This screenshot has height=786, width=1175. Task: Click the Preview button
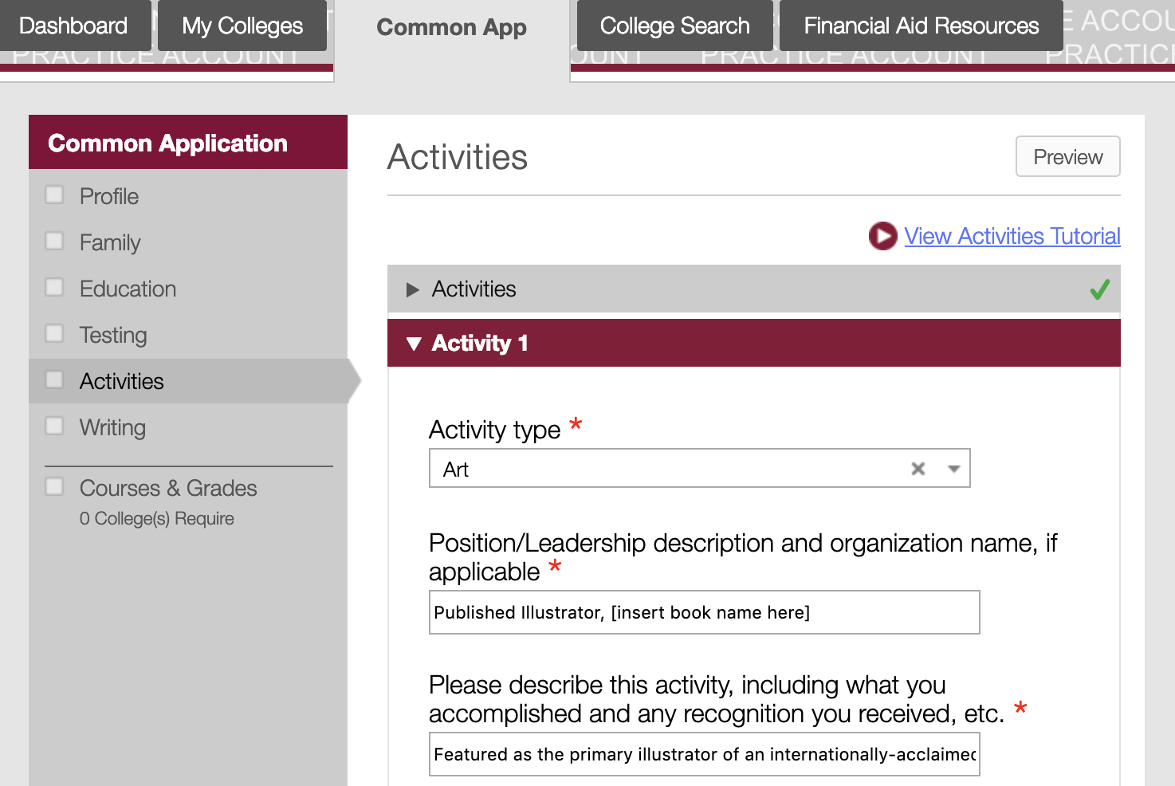[1067, 156]
